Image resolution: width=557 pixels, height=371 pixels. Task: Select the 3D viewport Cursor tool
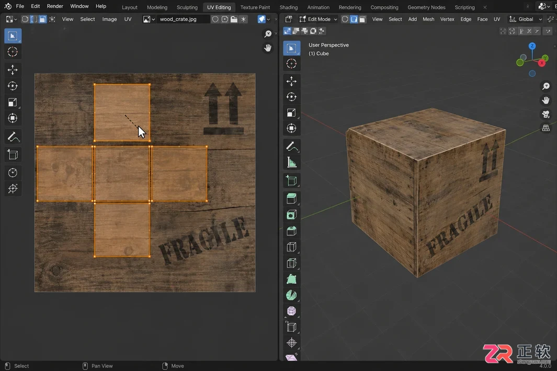pos(292,64)
